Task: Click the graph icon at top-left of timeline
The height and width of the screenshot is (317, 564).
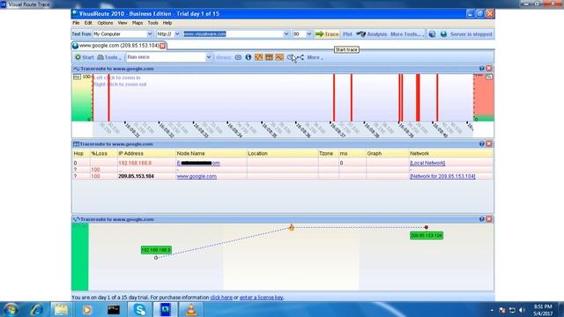Action: (77, 77)
